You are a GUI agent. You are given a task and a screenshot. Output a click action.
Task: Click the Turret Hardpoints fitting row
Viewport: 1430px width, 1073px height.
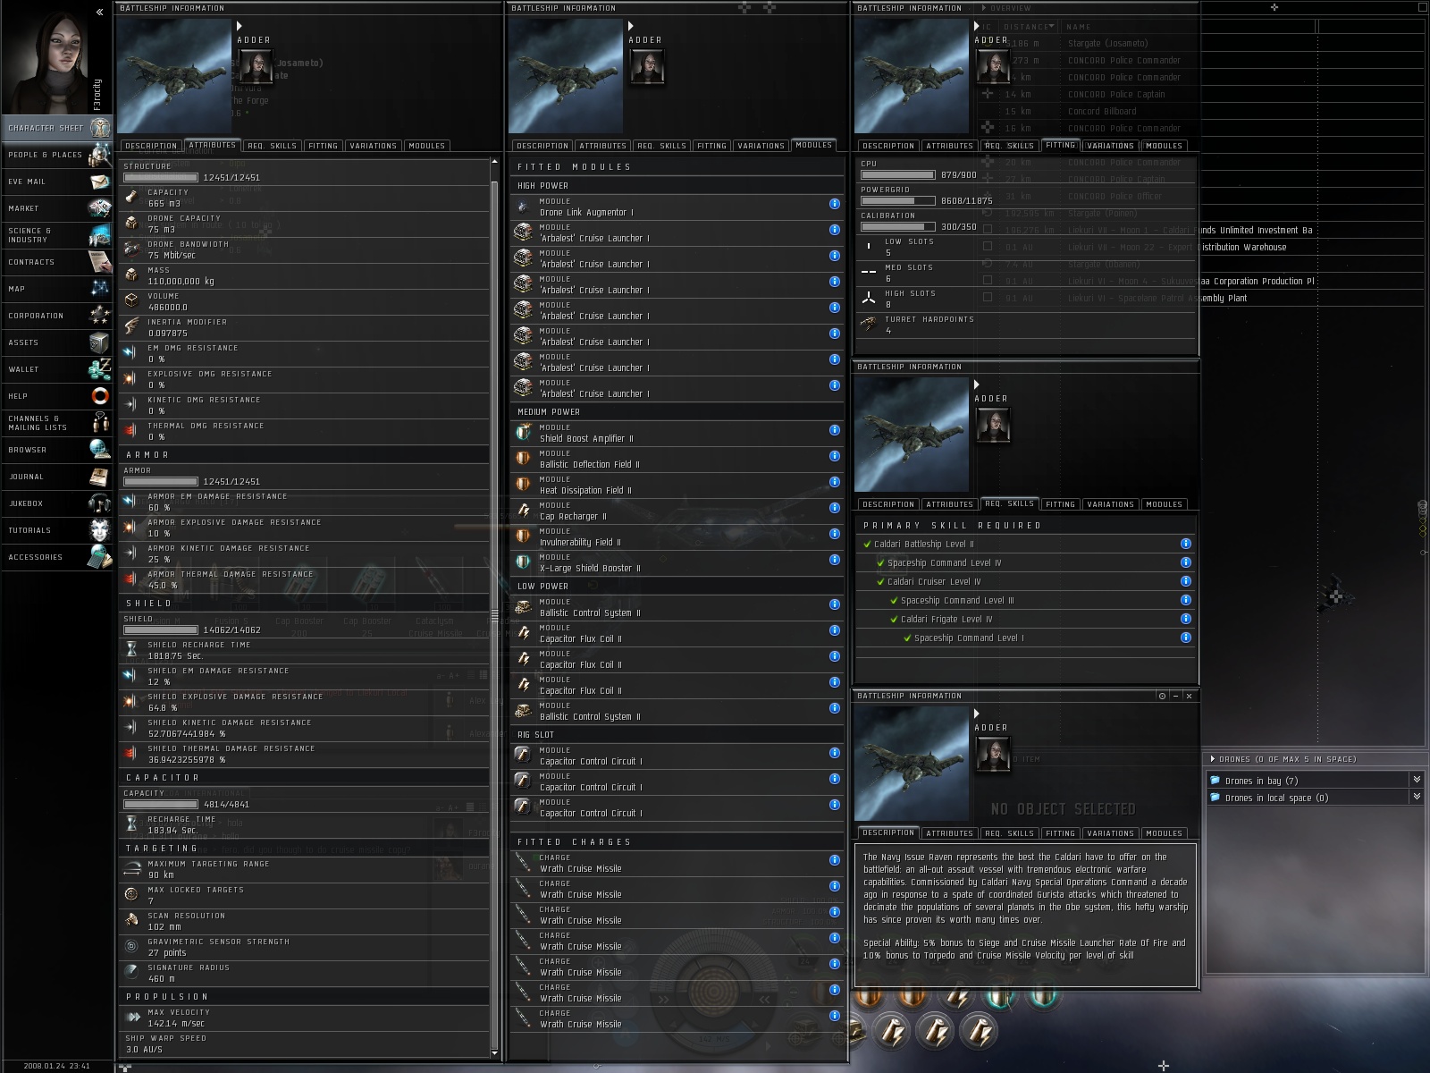pos(1026,325)
